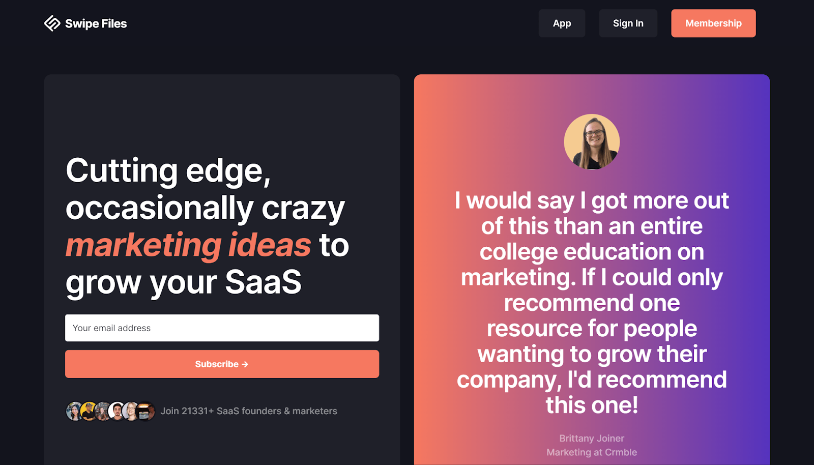Click the Subscribe arrow icon

point(244,364)
